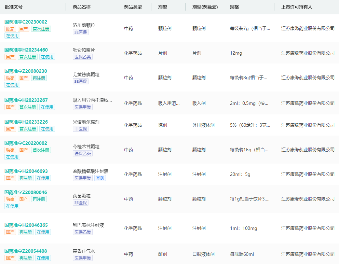
Task: Open approval number 国药准字Z20054408
Action: pos(26,251)
